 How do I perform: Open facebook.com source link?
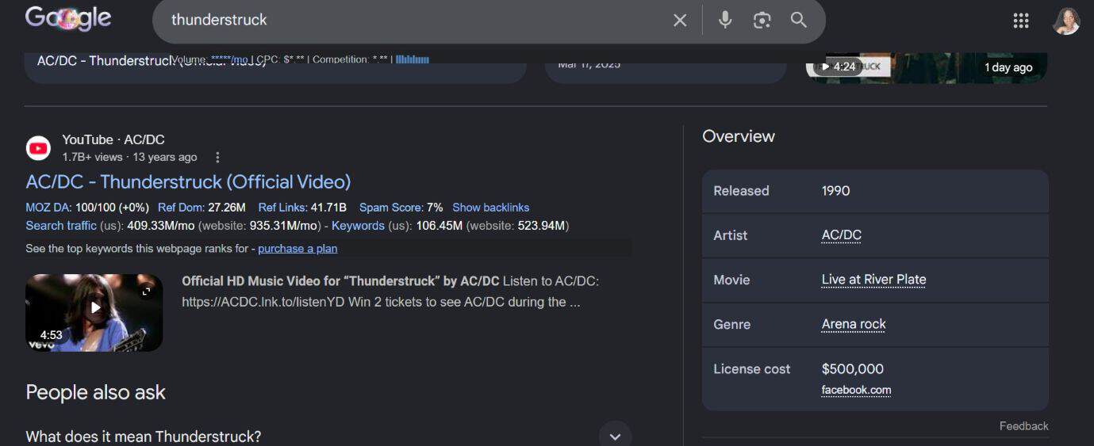coord(856,390)
